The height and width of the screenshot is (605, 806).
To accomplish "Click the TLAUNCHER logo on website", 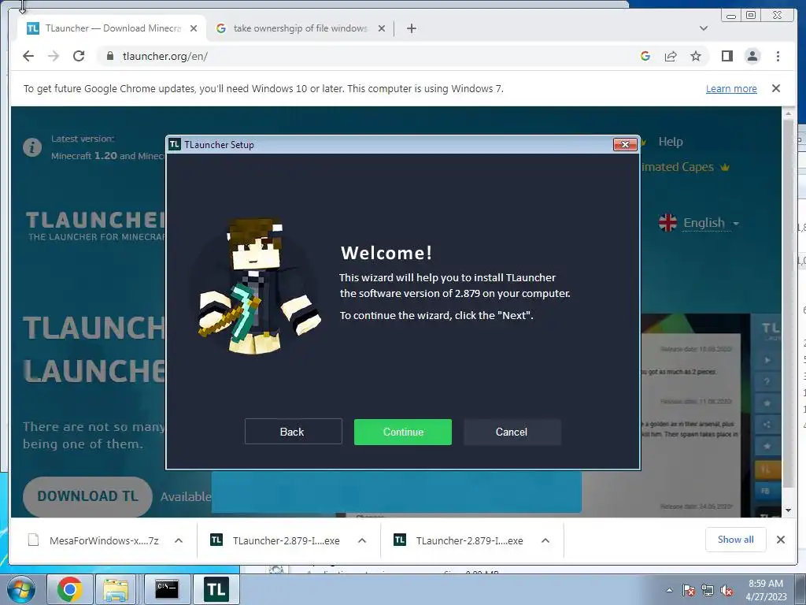I will point(96,226).
